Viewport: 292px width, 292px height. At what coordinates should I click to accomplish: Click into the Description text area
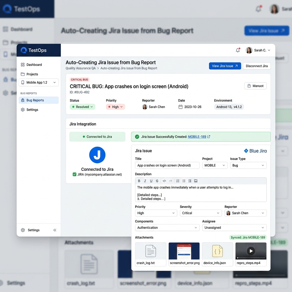click(201, 193)
